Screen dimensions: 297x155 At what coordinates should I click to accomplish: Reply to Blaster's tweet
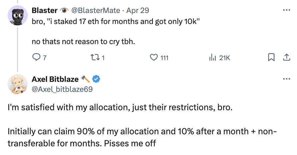[x=36, y=58]
